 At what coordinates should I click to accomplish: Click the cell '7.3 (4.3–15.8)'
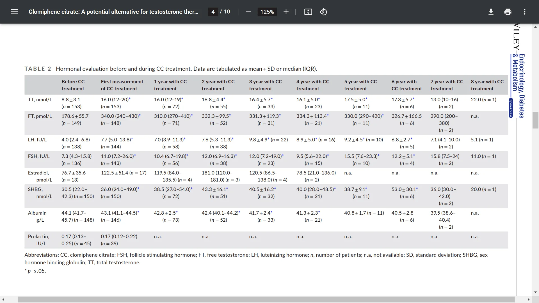[x=76, y=156]
